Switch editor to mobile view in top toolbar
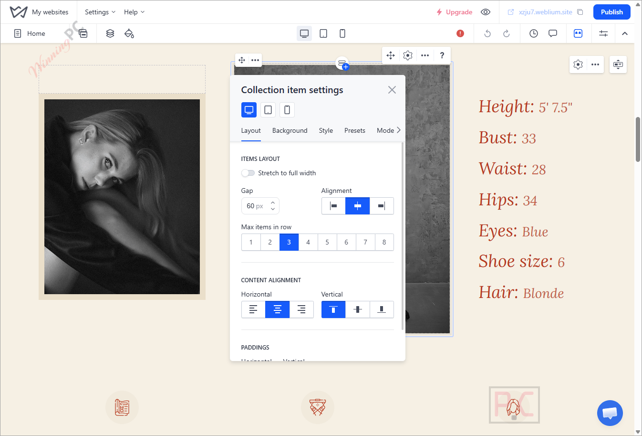 pos(342,33)
